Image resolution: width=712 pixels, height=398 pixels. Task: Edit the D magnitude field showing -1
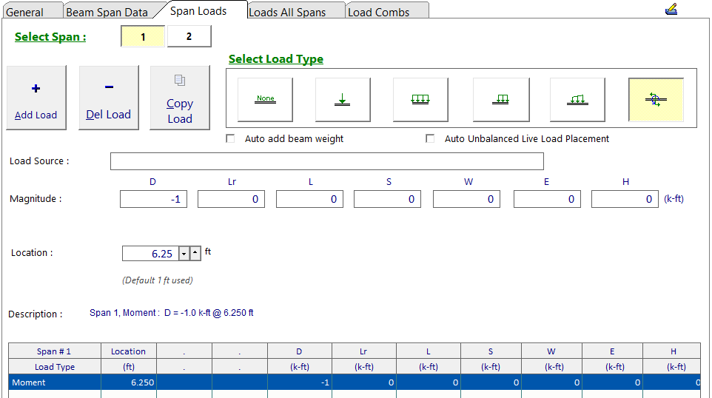[153, 199]
